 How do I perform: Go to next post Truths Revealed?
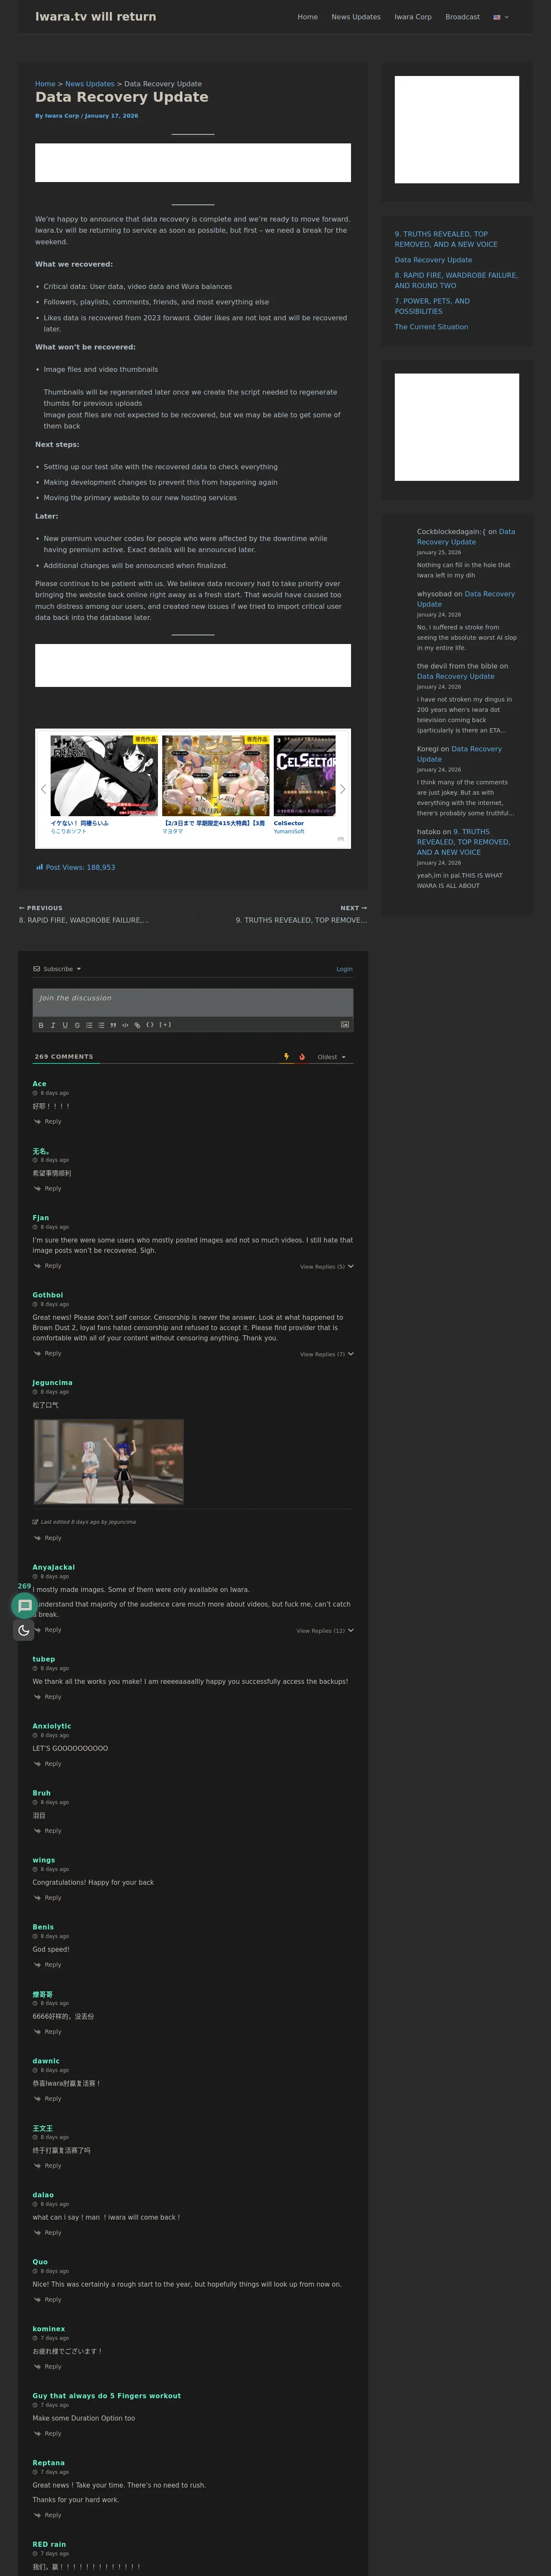tap(301, 914)
